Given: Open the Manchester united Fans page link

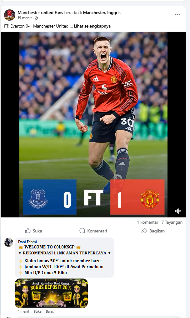Looking at the screenshot, I should tap(40, 13).
